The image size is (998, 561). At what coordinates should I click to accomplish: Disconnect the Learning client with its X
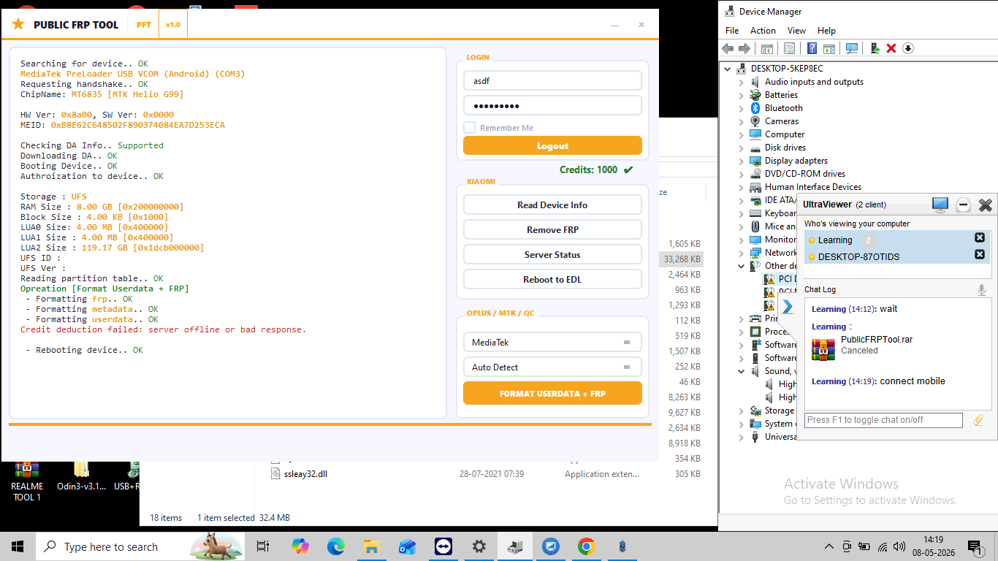click(980, 238)
